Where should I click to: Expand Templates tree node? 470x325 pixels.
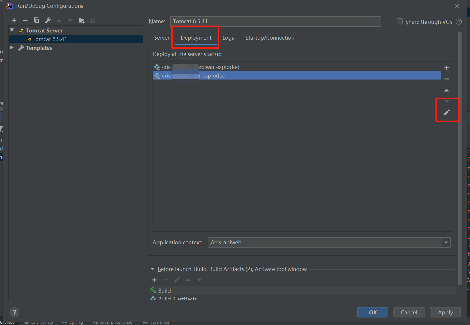(x=12, y=47)
